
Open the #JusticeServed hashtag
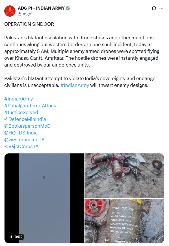tap(21, 112)
